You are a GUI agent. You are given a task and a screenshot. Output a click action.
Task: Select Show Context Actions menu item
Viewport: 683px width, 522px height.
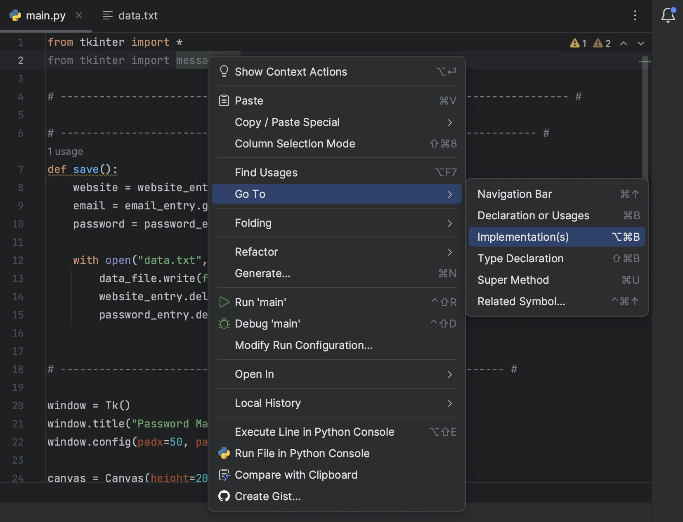click(x=337, y=71)
